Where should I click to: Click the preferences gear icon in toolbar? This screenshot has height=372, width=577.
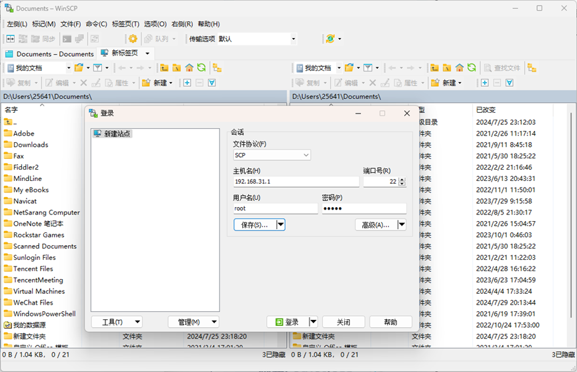[x=133, y=39]
